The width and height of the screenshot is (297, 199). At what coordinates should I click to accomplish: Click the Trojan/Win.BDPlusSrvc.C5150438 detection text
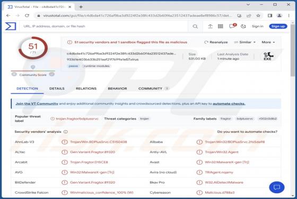click(99, 142)
